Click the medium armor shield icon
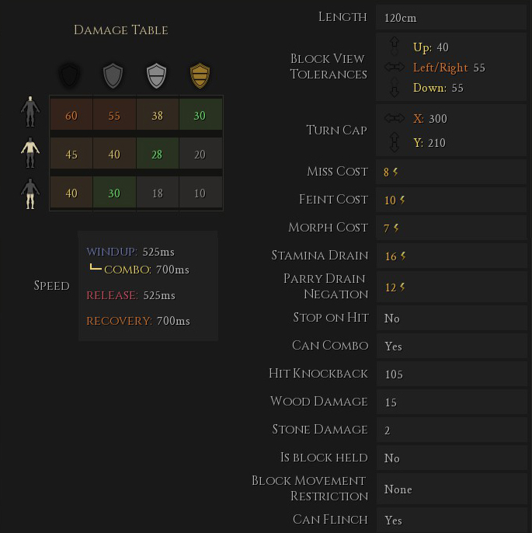The width and height of the screenshot is (532, 533). click(157, 75)
